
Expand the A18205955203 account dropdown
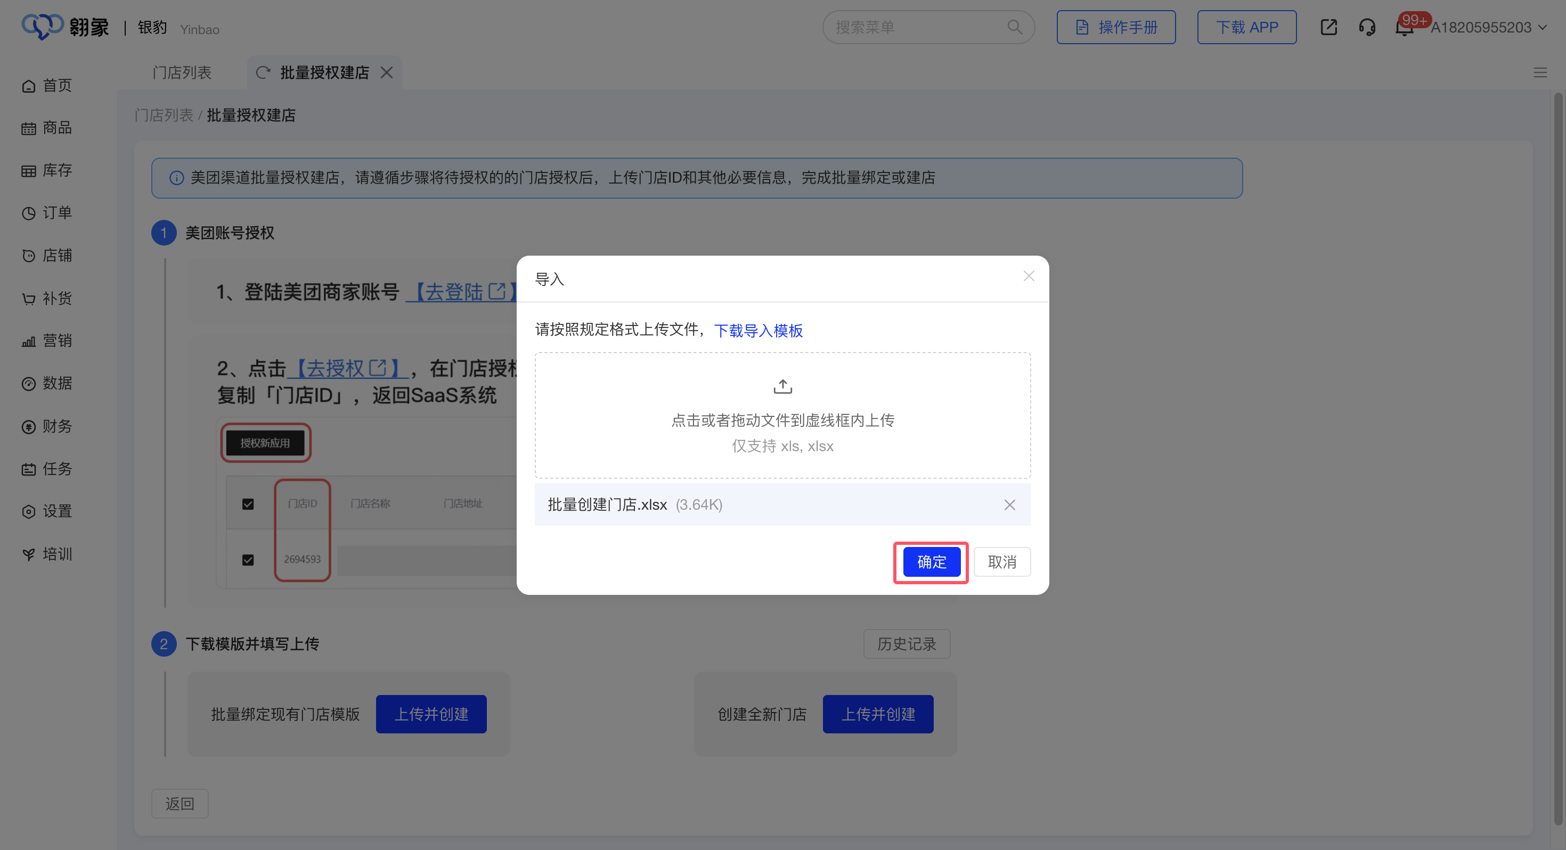[1543, 27]
